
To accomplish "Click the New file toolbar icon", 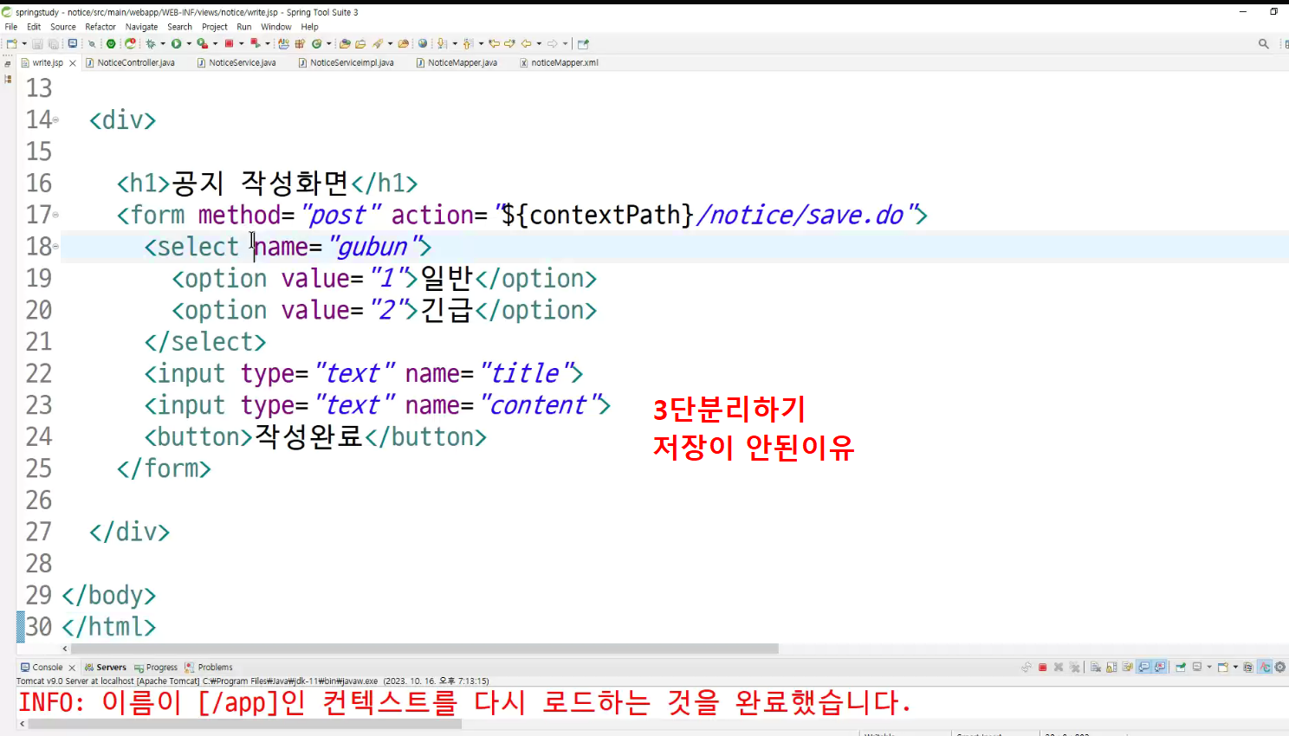I will [11, 43].
